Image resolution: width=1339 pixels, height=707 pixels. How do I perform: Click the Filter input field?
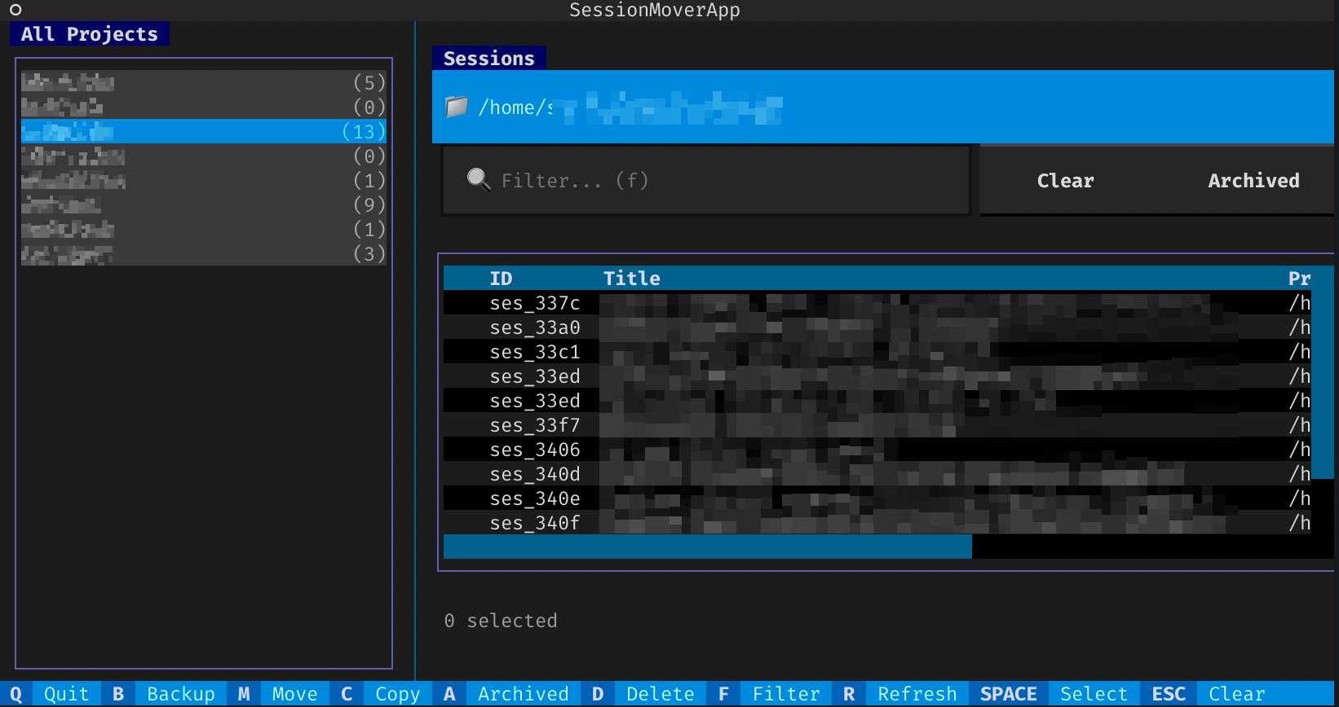[x=718, y=180]
